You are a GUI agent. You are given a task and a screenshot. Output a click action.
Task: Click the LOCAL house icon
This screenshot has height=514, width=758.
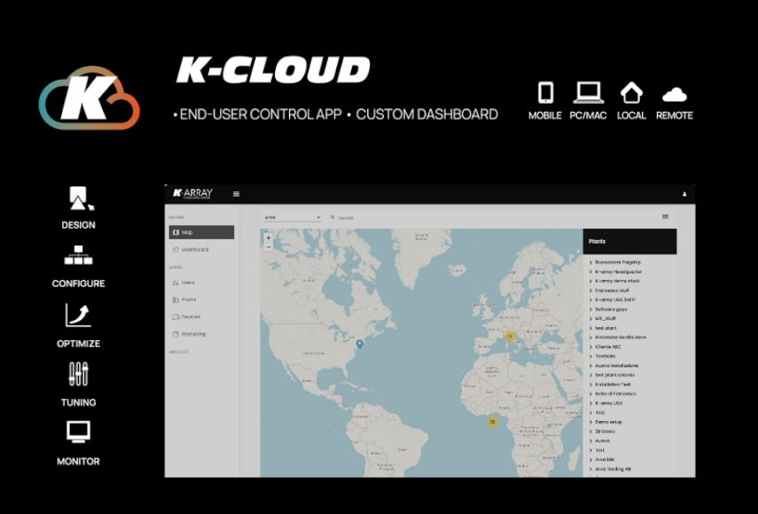tap(631, 92)
